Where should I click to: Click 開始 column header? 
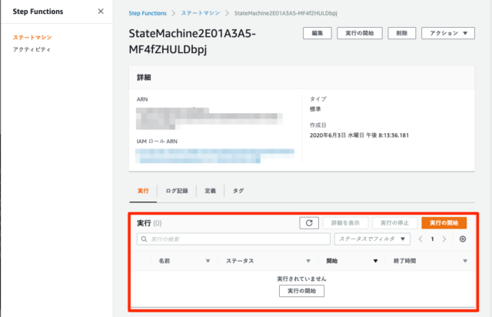coord(331,261)
